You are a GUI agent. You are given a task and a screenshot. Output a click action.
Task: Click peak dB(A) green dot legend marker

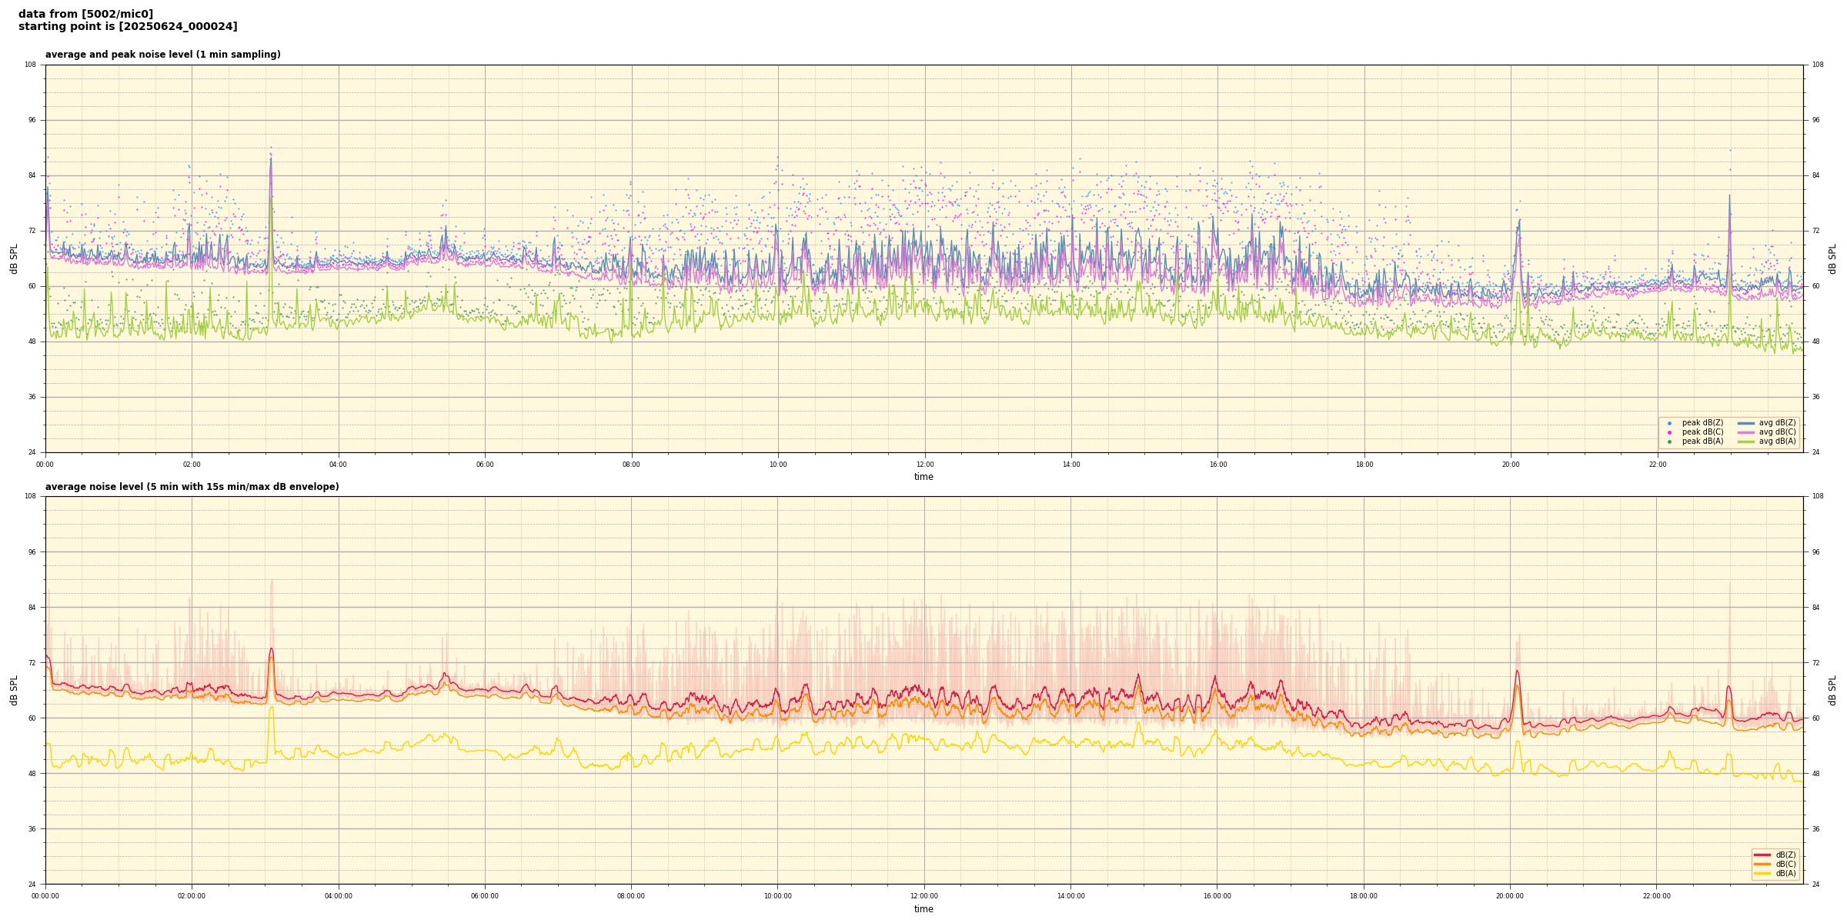coord(1669,442)
